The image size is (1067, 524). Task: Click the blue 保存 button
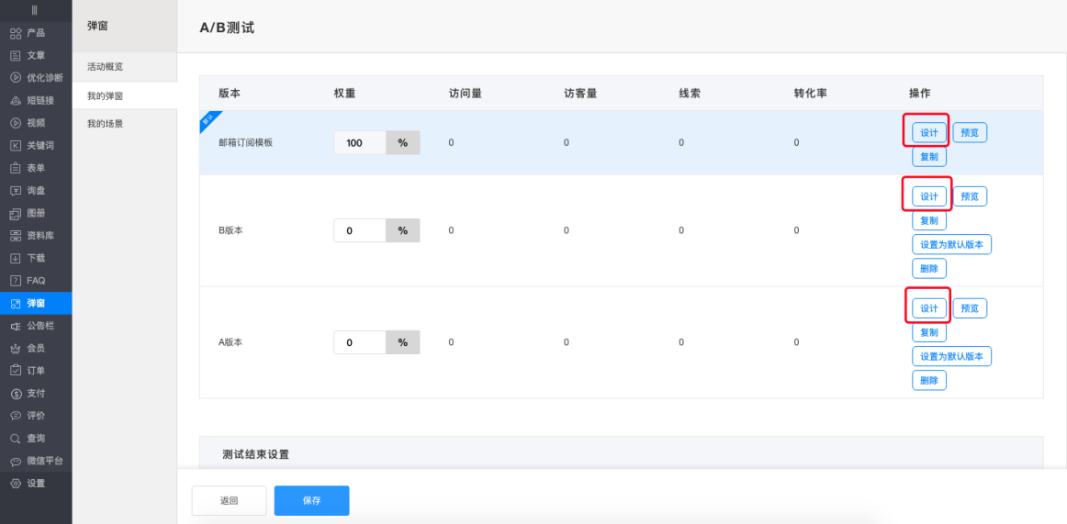click(311, 501)
